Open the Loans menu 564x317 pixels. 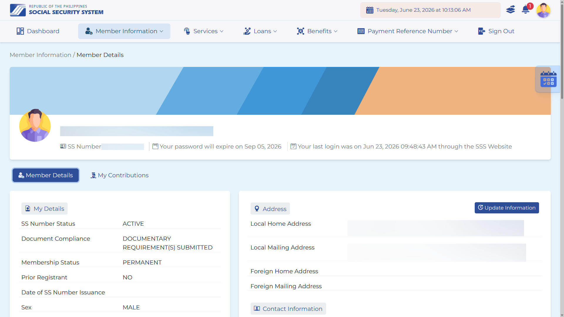tap(260, 31)
